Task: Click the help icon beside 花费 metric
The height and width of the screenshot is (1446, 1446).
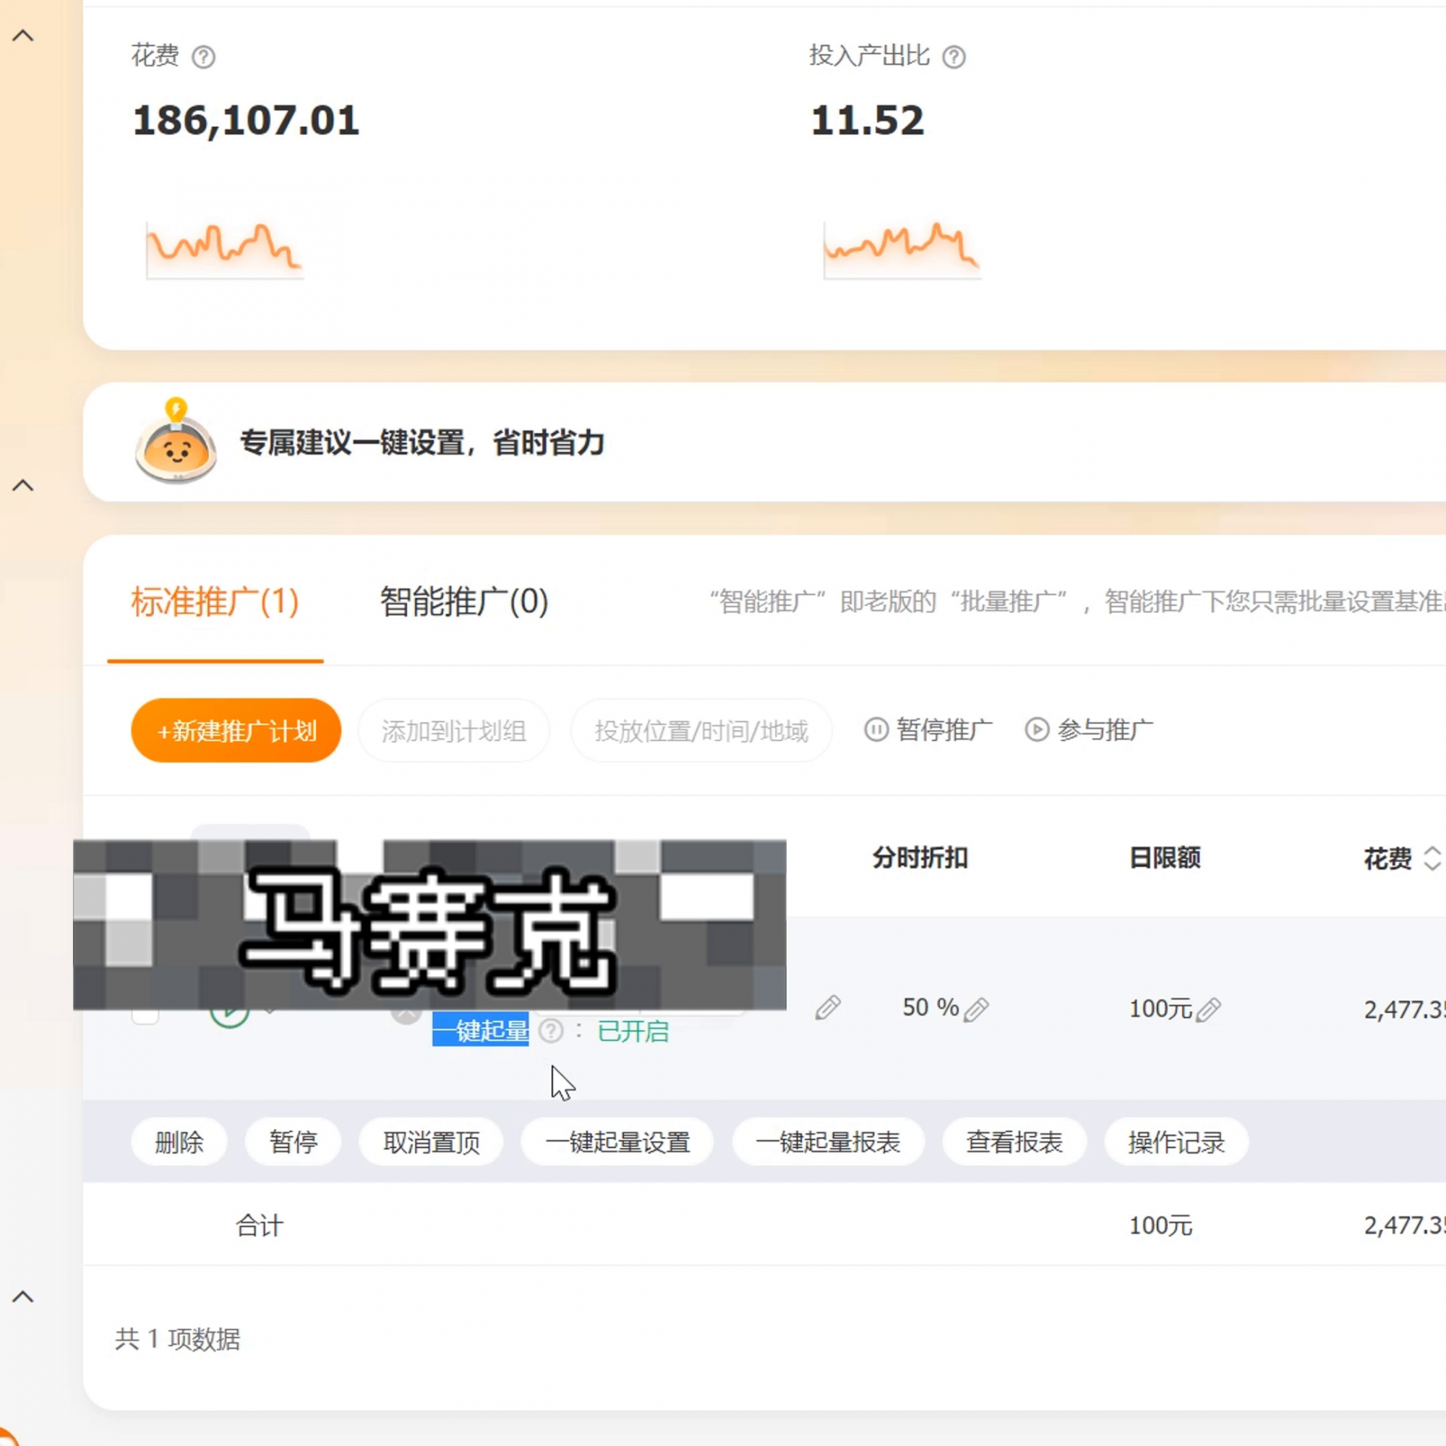Action: coord(204,57)
